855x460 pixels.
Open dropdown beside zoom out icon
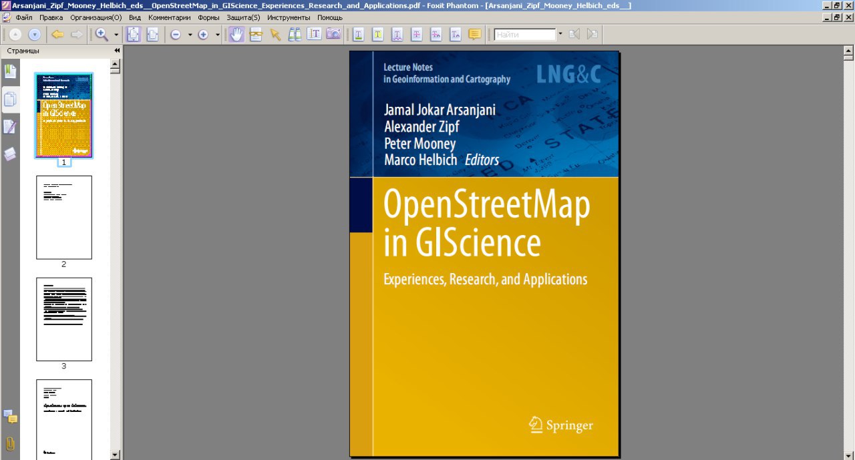click(x=190, y=35)
